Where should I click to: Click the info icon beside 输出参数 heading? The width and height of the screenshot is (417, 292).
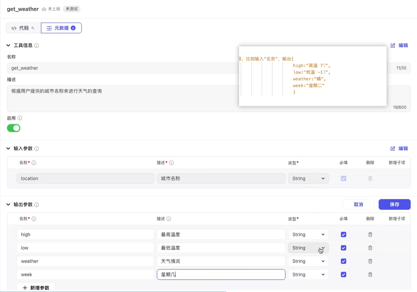pos(37,205)
